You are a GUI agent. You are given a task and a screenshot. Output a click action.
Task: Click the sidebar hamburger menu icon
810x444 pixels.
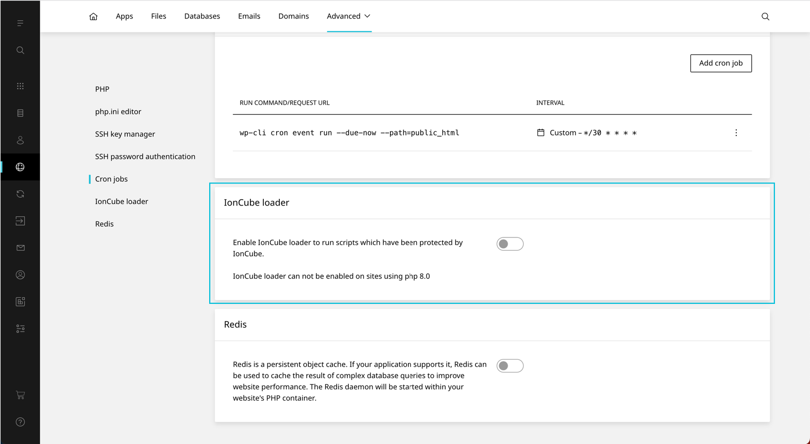point(20,23)
